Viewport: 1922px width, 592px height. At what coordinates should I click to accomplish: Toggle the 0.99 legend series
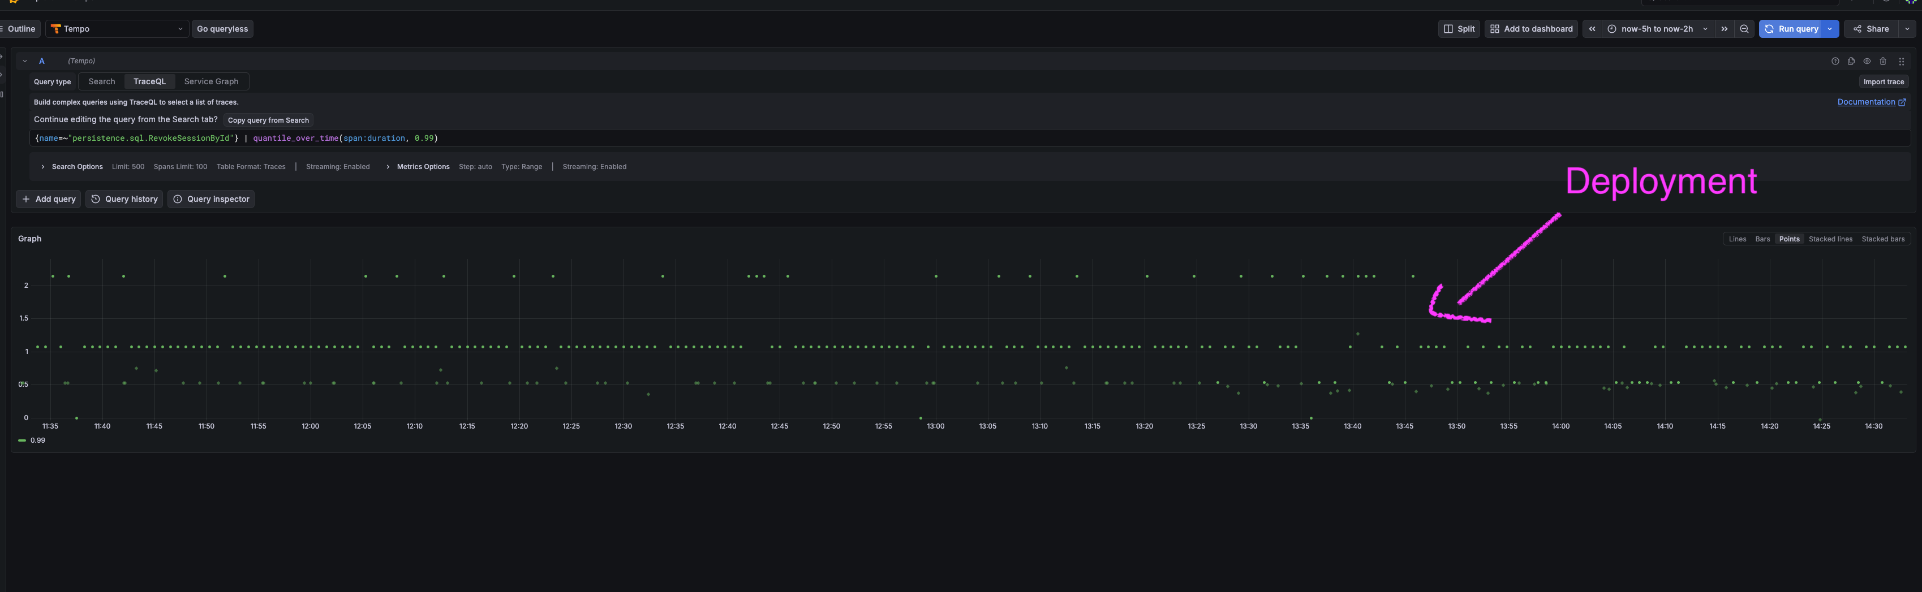pyautogui.click(x=32, y=440)
